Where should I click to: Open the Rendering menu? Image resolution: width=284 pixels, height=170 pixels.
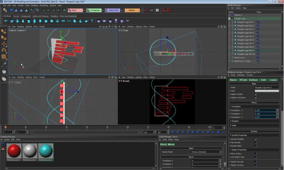44,5
